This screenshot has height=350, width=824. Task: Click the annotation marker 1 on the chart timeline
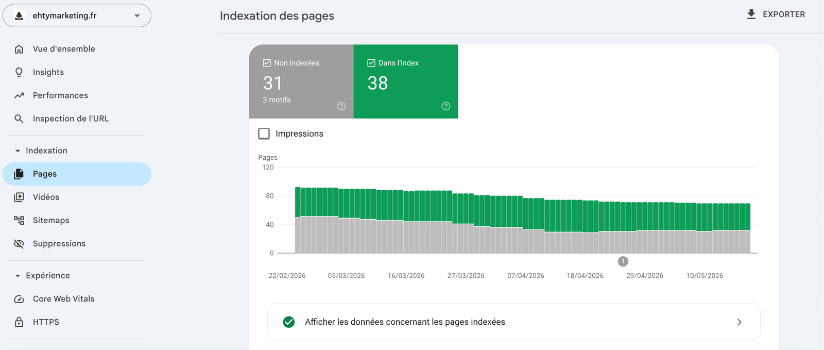pyautogui.click(x=623, y=261)
